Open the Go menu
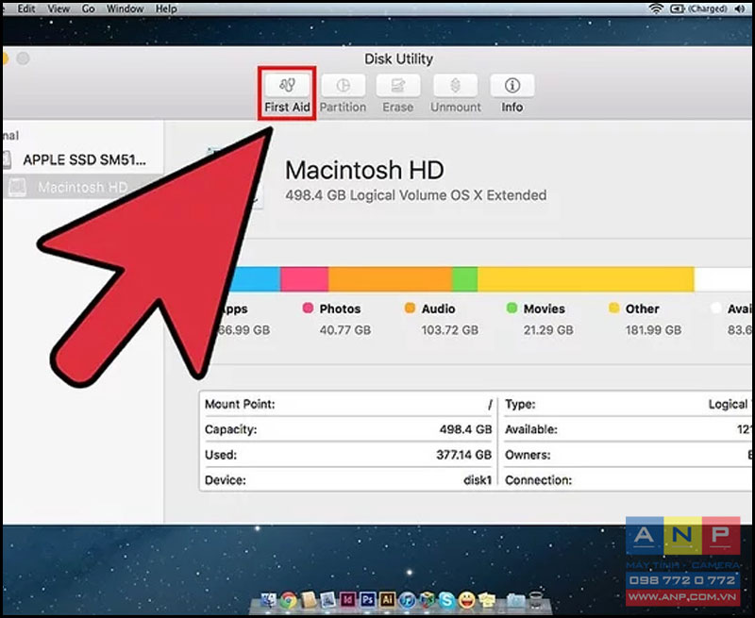The image size is (755, 618). click(88, 8)
